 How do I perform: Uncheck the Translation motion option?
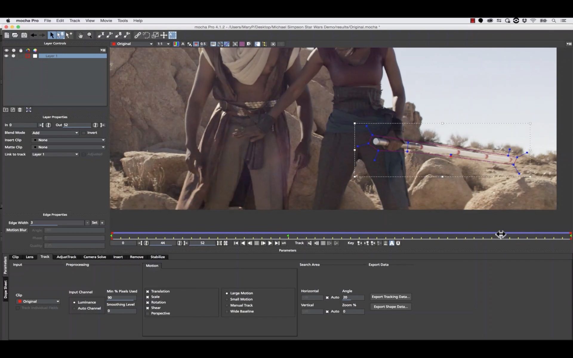pyautogui.click(x=147, y=291)
